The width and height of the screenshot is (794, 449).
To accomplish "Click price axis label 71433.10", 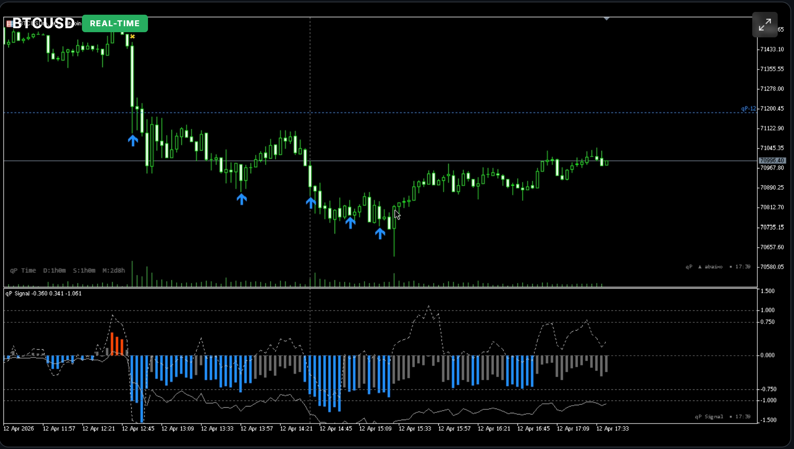I will point(772,49).
